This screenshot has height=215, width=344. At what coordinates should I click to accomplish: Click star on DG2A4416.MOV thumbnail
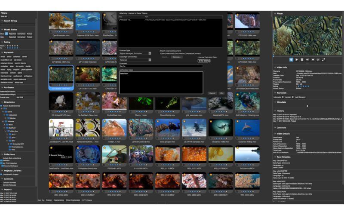pos(238,148)
